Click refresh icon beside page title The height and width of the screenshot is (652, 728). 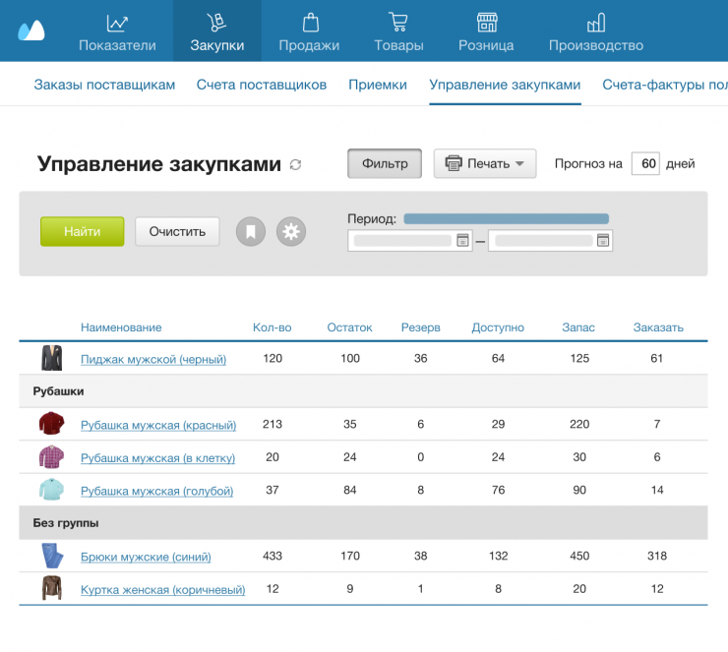click(x=295, y=165)
